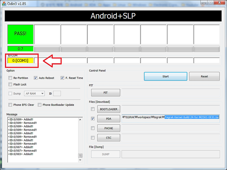Click the DUMP button
227x170 pixels.
tap(106, 154)
